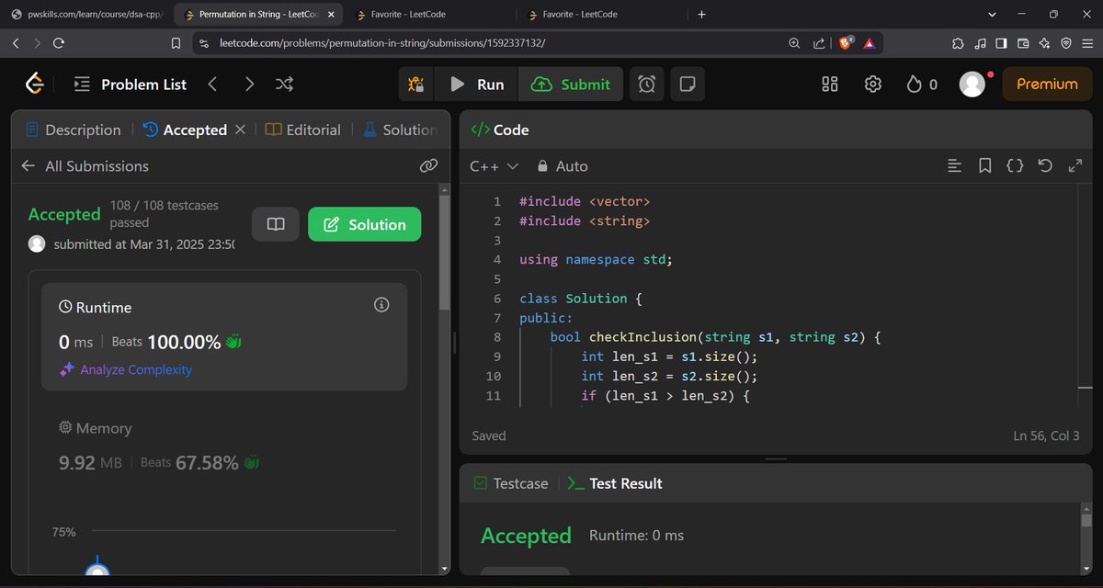Screen dimensions: 1103x588
Task: Open runtime info circle icon
Action: tap(382, 305)
